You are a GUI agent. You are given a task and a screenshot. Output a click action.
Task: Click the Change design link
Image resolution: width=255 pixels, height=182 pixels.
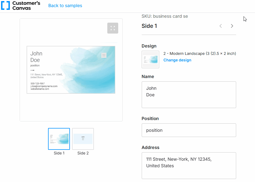[x=177, y=60]
